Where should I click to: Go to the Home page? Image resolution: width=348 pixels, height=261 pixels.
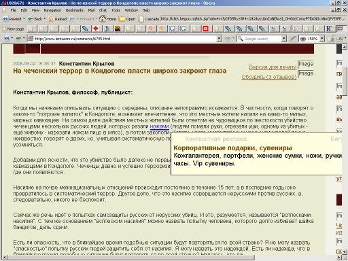pos(107,18)
